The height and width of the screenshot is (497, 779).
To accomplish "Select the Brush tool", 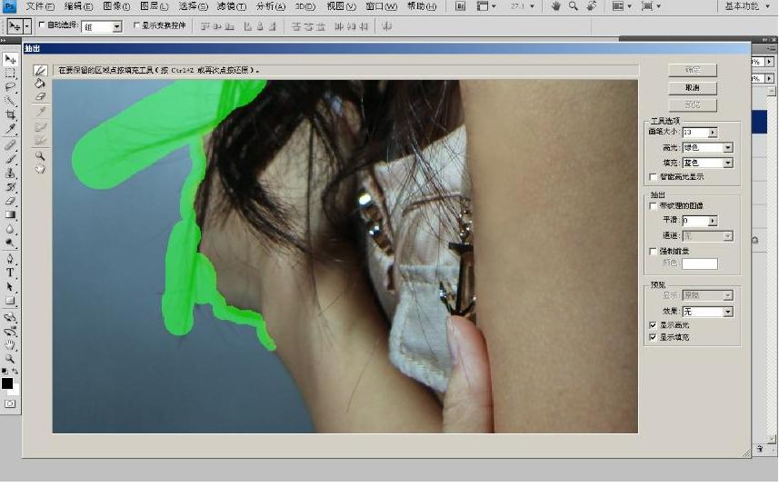I will 10,159.
